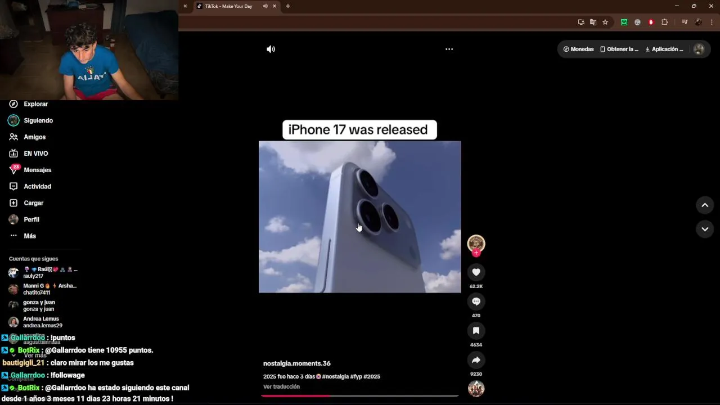720x405 pixels.
Task: Open the #2025 hashtag
Action: click(x=372, y=377)
